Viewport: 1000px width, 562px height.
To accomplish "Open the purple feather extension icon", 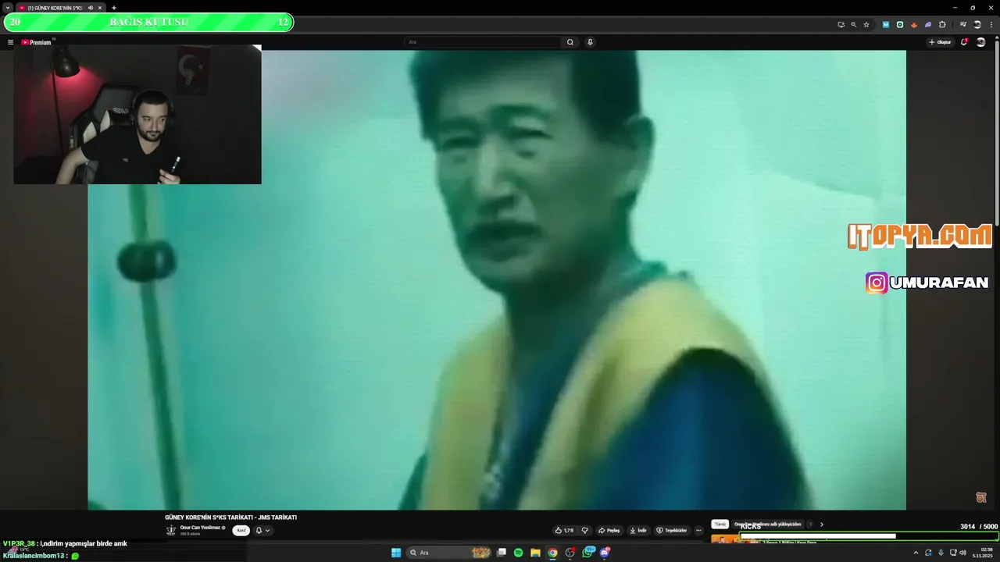I will pyautogui.click(x=928, y=24).
